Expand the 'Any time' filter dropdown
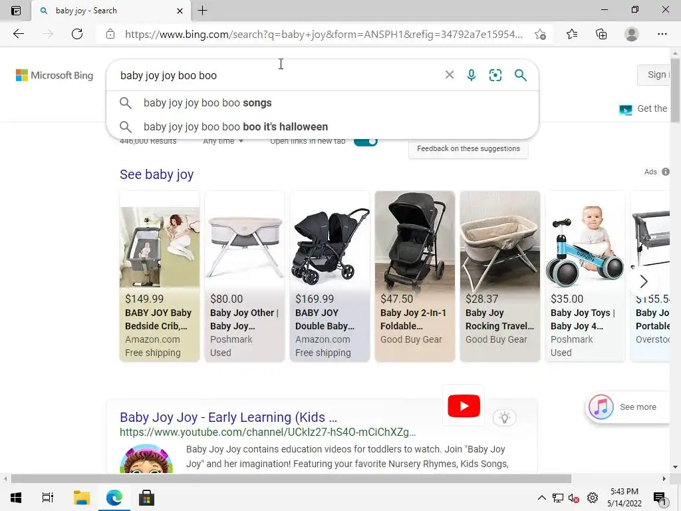The height and width of the screenshot is (511, 681). pyautogui.click(x=223, y=141)
